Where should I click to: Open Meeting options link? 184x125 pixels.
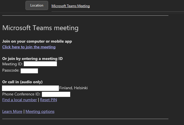pos(40,111)
